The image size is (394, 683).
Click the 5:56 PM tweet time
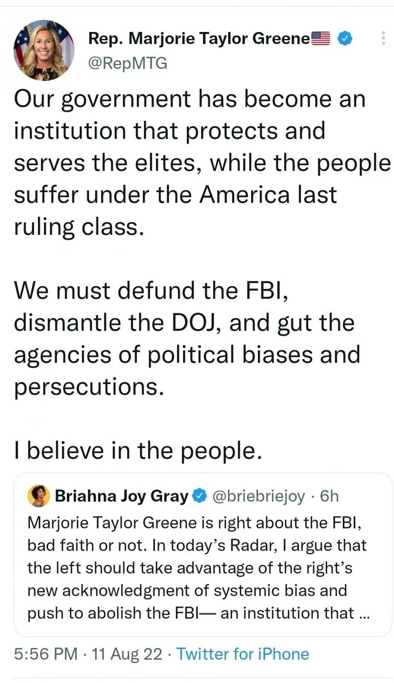[x=46, y=654]
